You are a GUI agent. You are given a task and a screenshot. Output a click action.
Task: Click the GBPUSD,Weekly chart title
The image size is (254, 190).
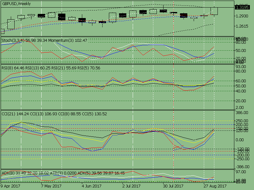[x=17, y=4]
